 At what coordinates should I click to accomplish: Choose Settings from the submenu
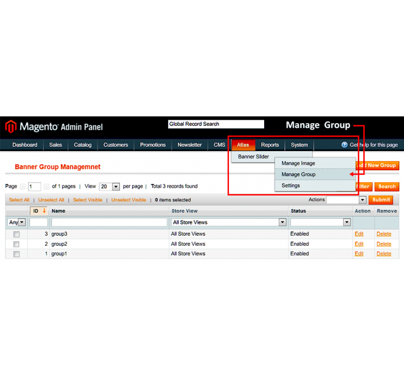point(315,186)
